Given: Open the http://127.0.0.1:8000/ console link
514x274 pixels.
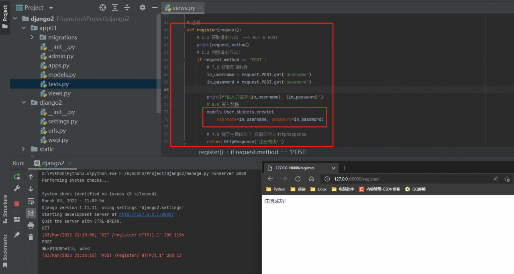Looking at the screenshot, I should 146,215.
